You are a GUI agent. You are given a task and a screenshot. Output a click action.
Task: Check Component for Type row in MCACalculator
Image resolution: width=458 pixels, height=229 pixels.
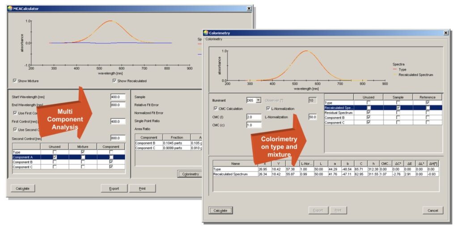pos(111,152)
